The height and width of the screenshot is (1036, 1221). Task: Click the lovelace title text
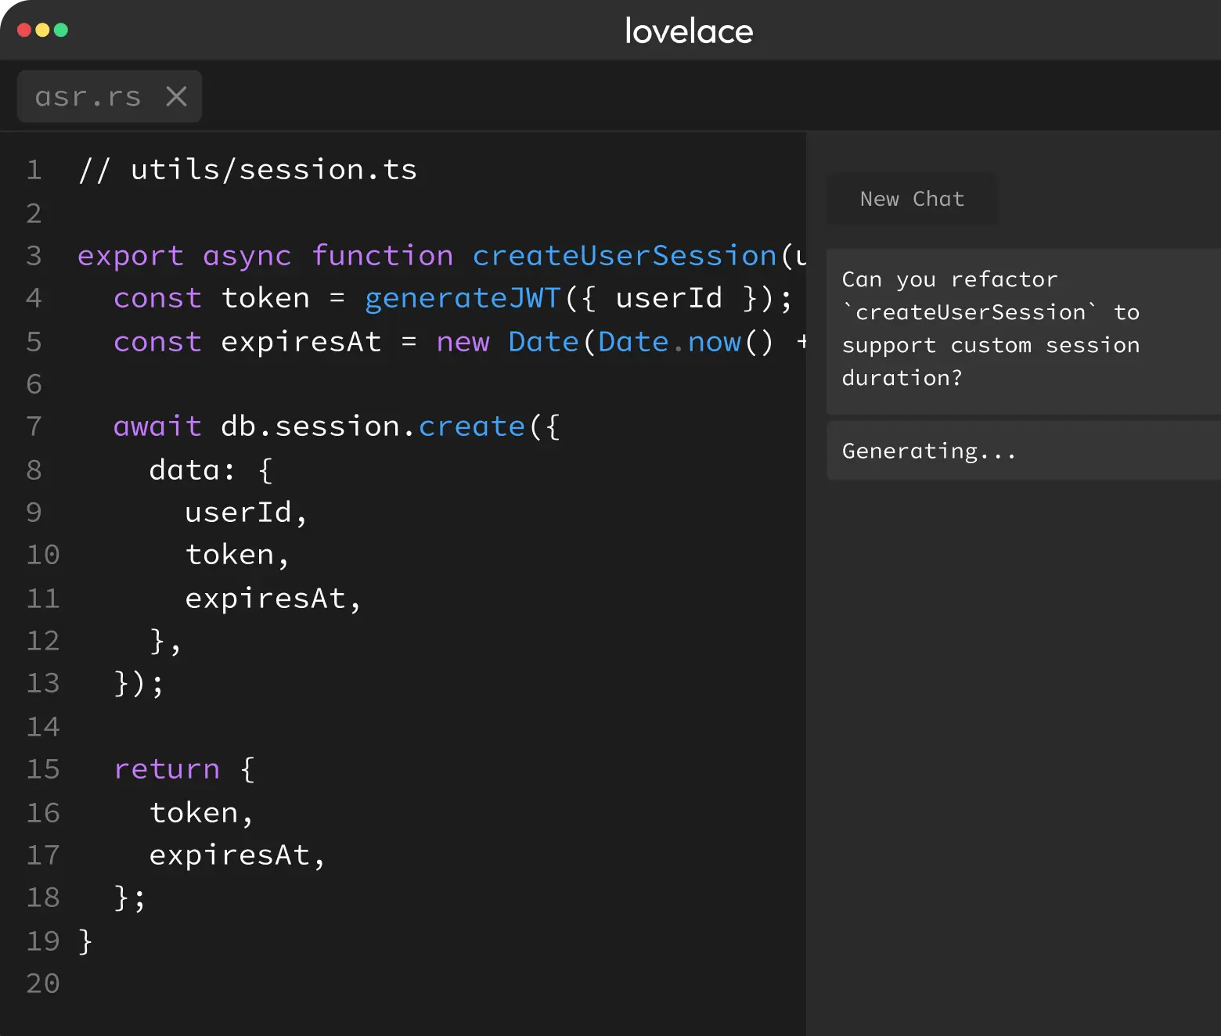coord(689,31)
